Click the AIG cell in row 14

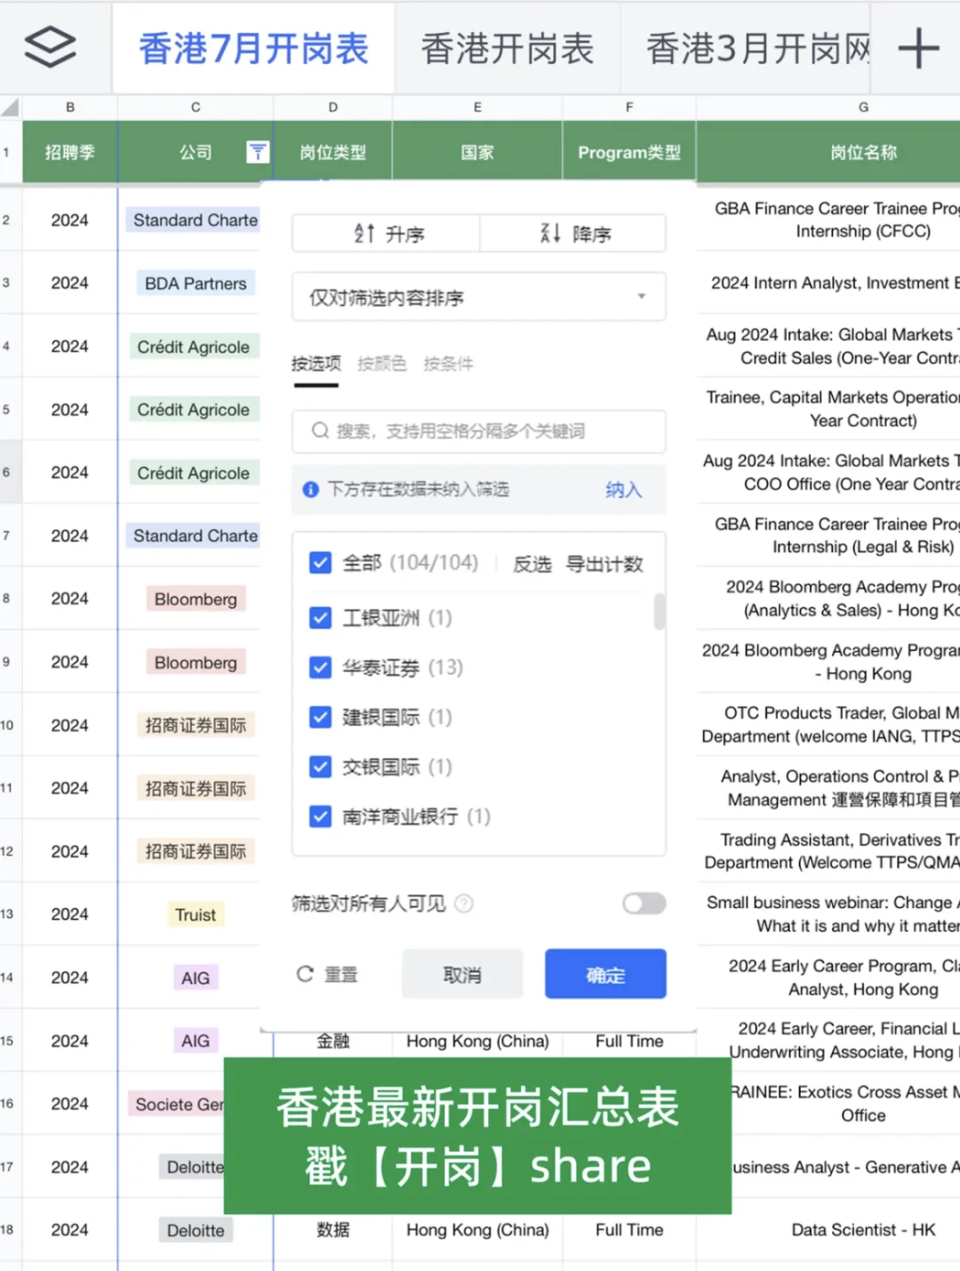[x=196, y=978]
